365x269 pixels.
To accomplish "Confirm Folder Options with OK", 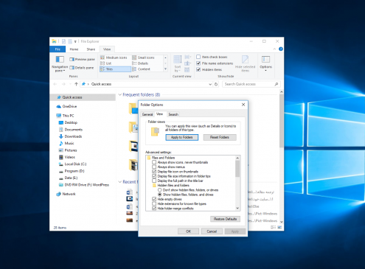I will [188, 231].
